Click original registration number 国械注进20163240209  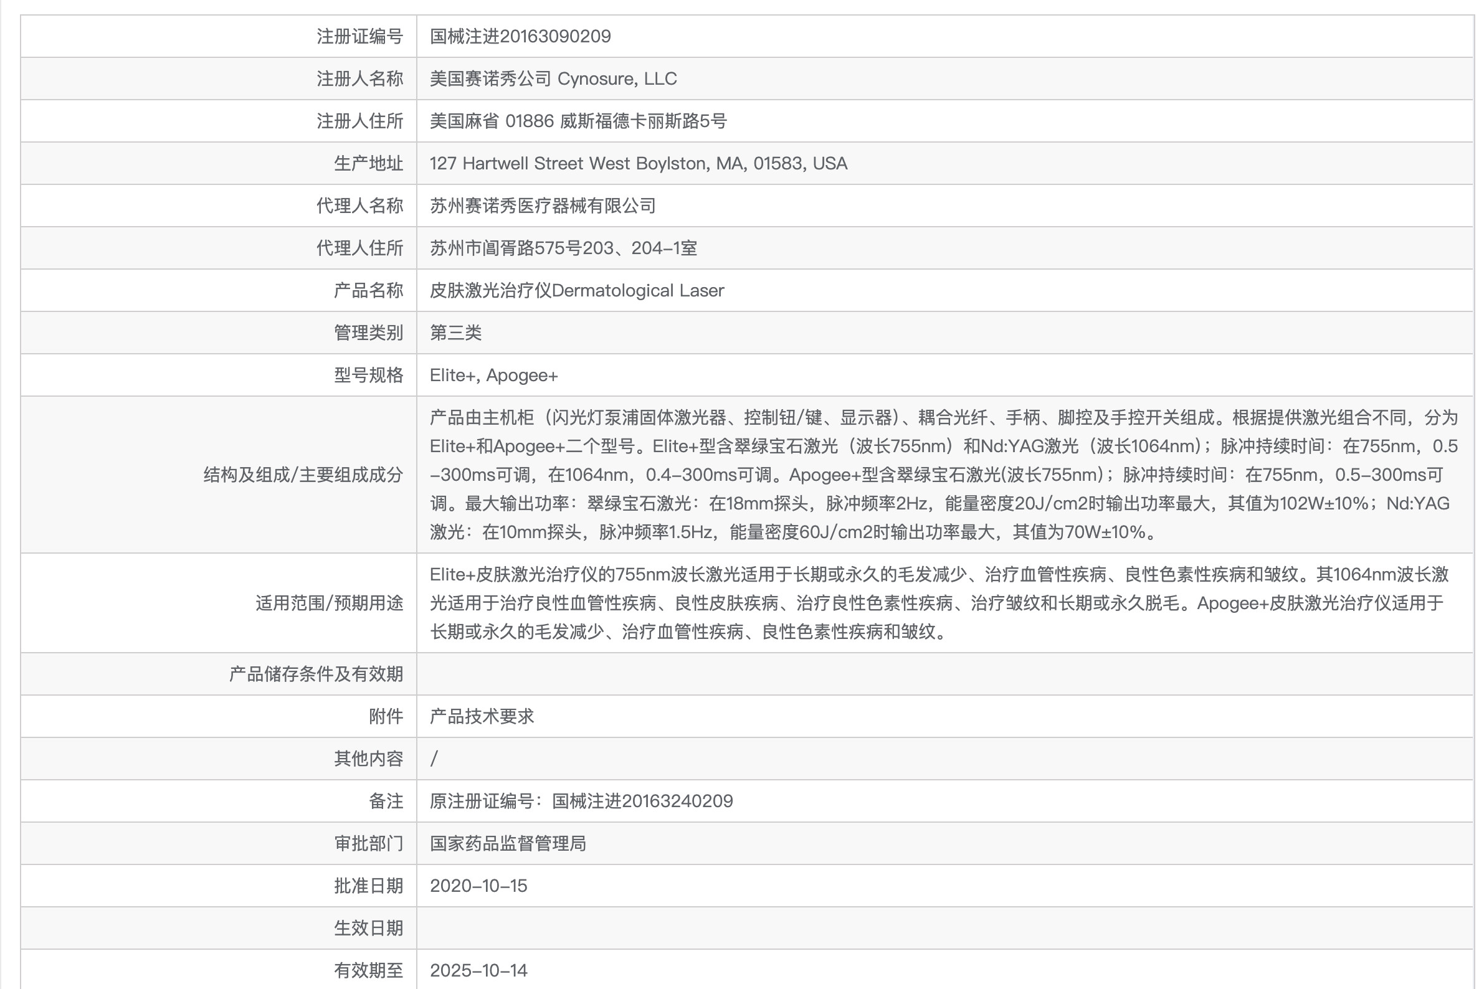(x=642, y=801)
